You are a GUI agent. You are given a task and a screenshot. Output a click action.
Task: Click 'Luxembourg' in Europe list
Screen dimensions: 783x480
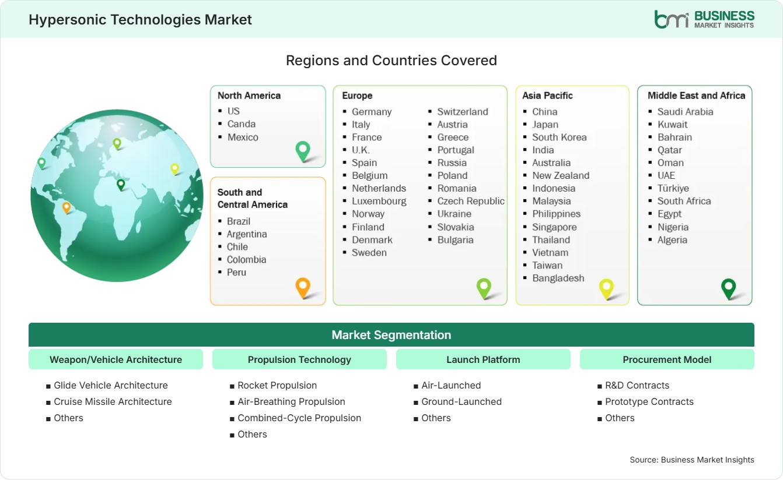tap(379, 201)
